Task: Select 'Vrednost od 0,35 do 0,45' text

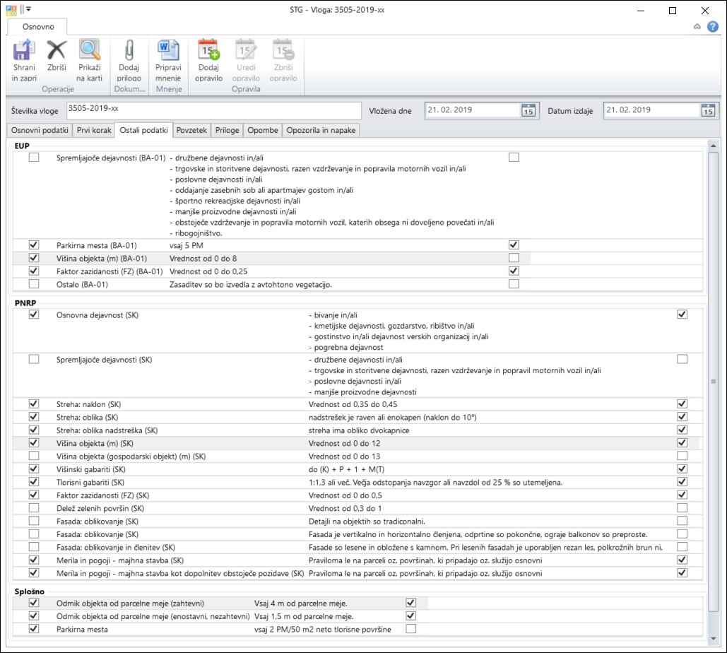Action: point(353,404)
